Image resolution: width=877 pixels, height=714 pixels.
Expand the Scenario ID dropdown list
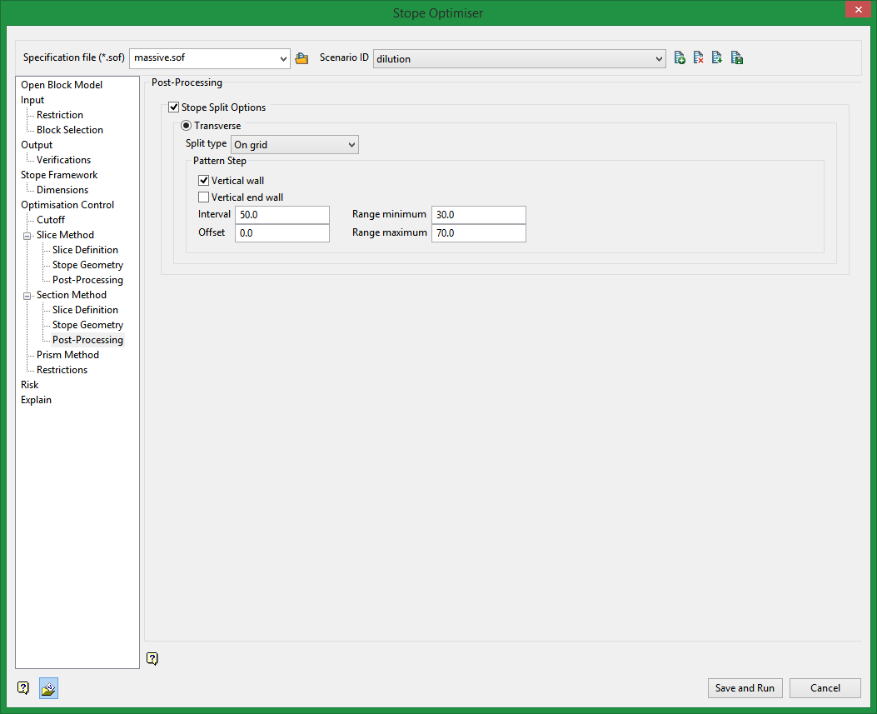pos(659,58)
